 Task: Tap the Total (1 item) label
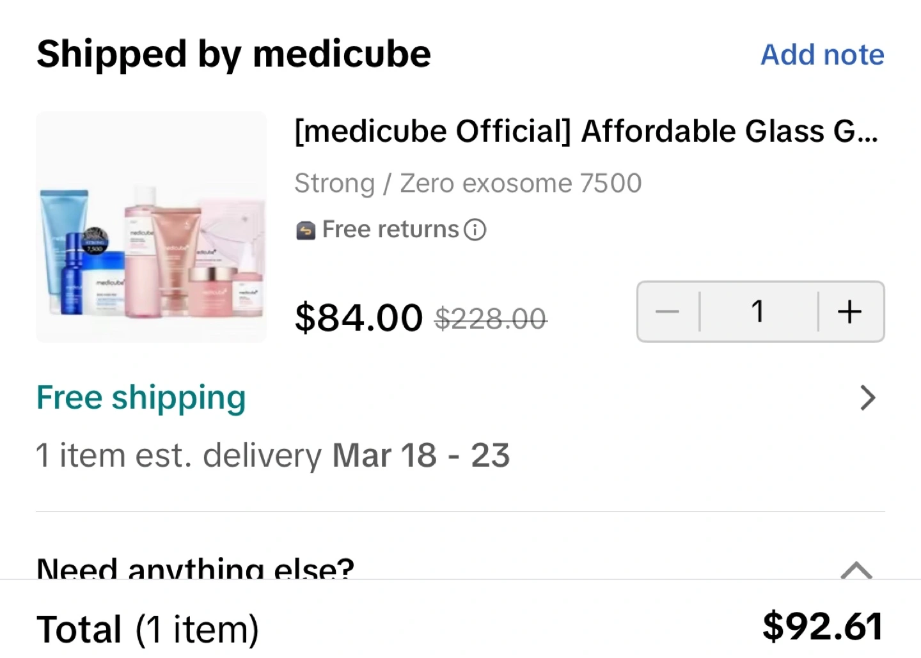point(148,629)
